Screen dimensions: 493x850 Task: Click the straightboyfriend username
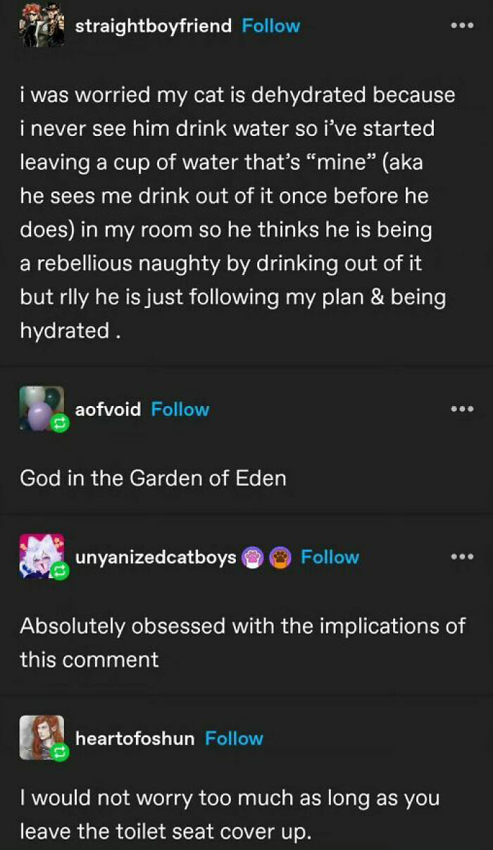point(153,26)
